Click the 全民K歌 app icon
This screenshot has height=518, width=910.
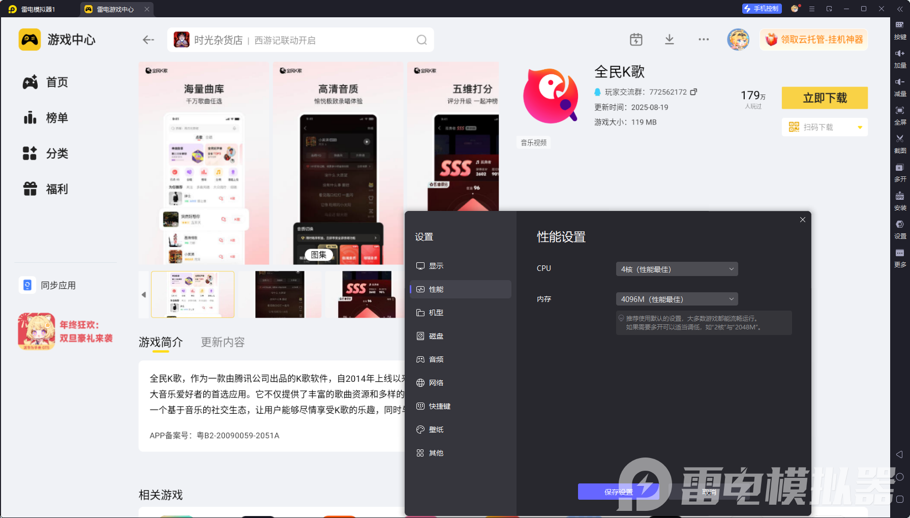(551, 96)
